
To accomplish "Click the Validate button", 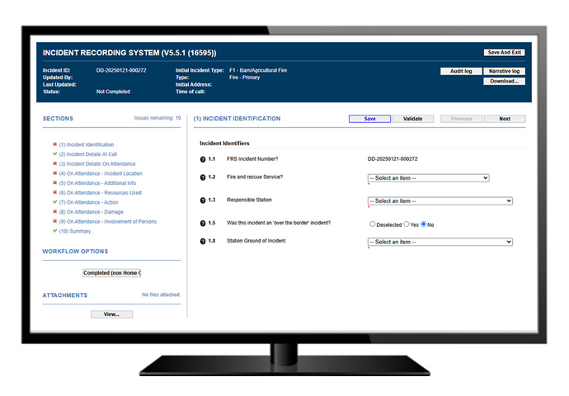I will [413, 119].
